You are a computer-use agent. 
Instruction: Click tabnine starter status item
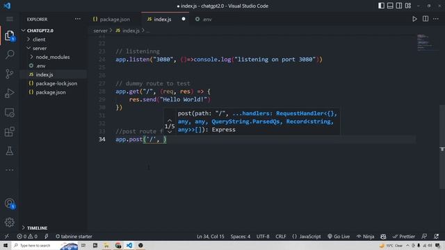(x=74, y=236)
